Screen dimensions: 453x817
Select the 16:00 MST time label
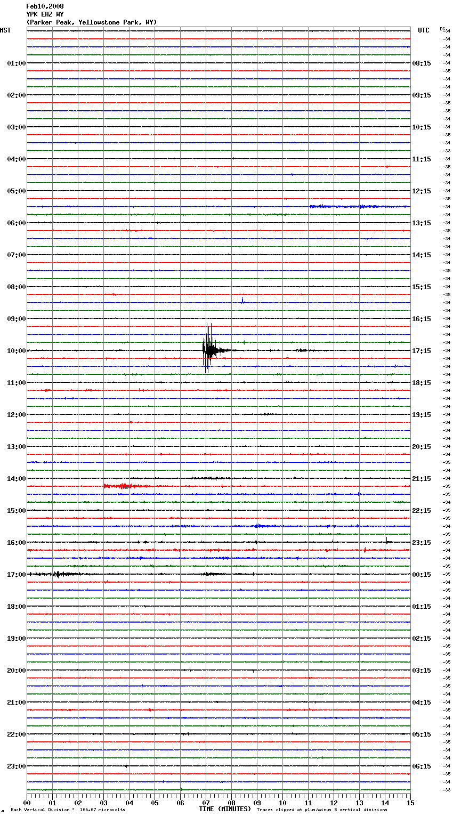click(x=17, y=542)
